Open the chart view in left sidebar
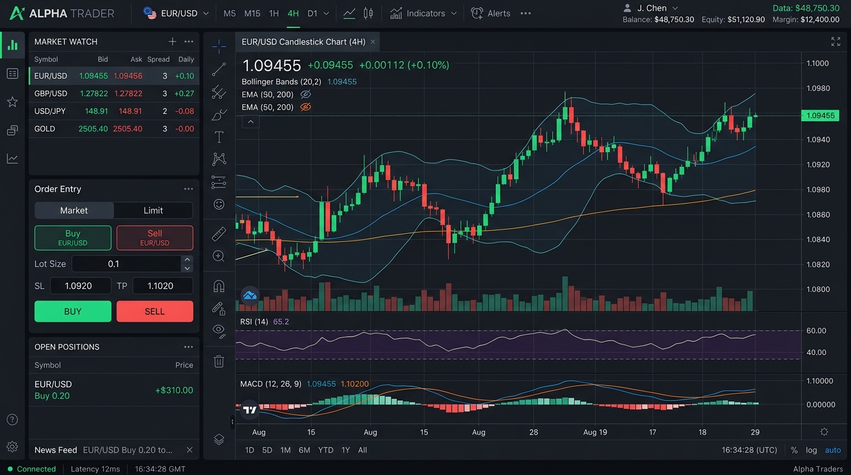The image size is (851, 475). point(12,45)
